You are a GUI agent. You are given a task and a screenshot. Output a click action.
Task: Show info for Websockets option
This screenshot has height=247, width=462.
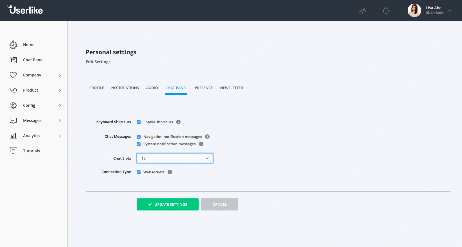(x=170, y=172)
